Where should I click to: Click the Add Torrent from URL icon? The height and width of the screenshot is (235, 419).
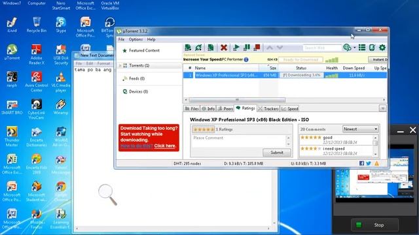198,48
